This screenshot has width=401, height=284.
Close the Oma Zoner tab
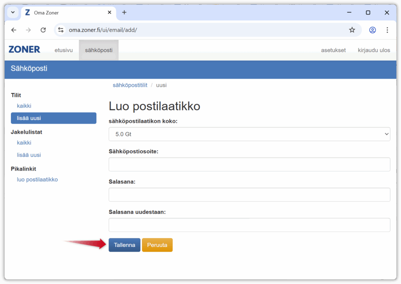coord(109,13)
